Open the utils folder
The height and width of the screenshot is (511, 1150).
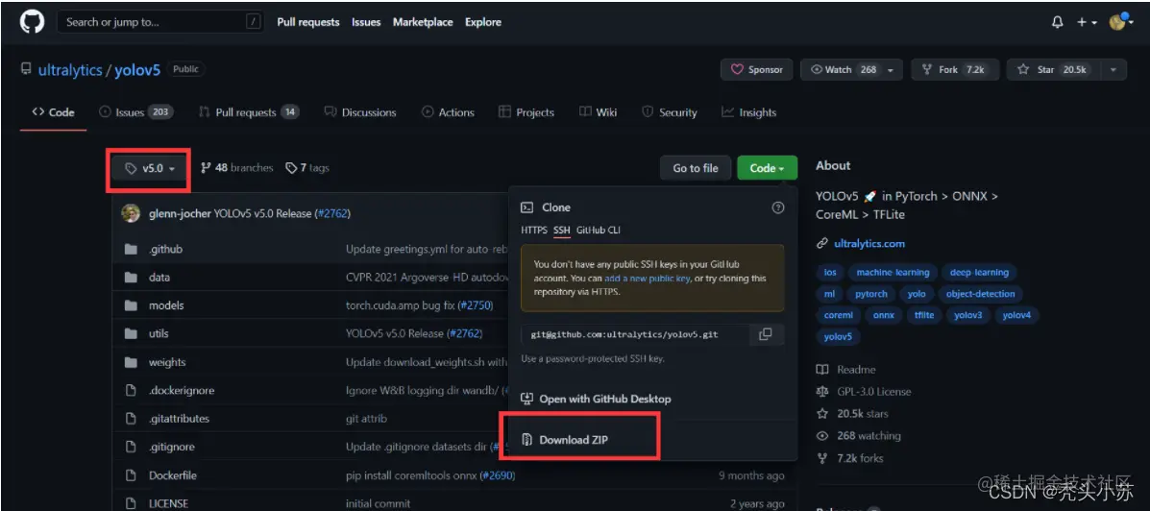tap(159, 333)
